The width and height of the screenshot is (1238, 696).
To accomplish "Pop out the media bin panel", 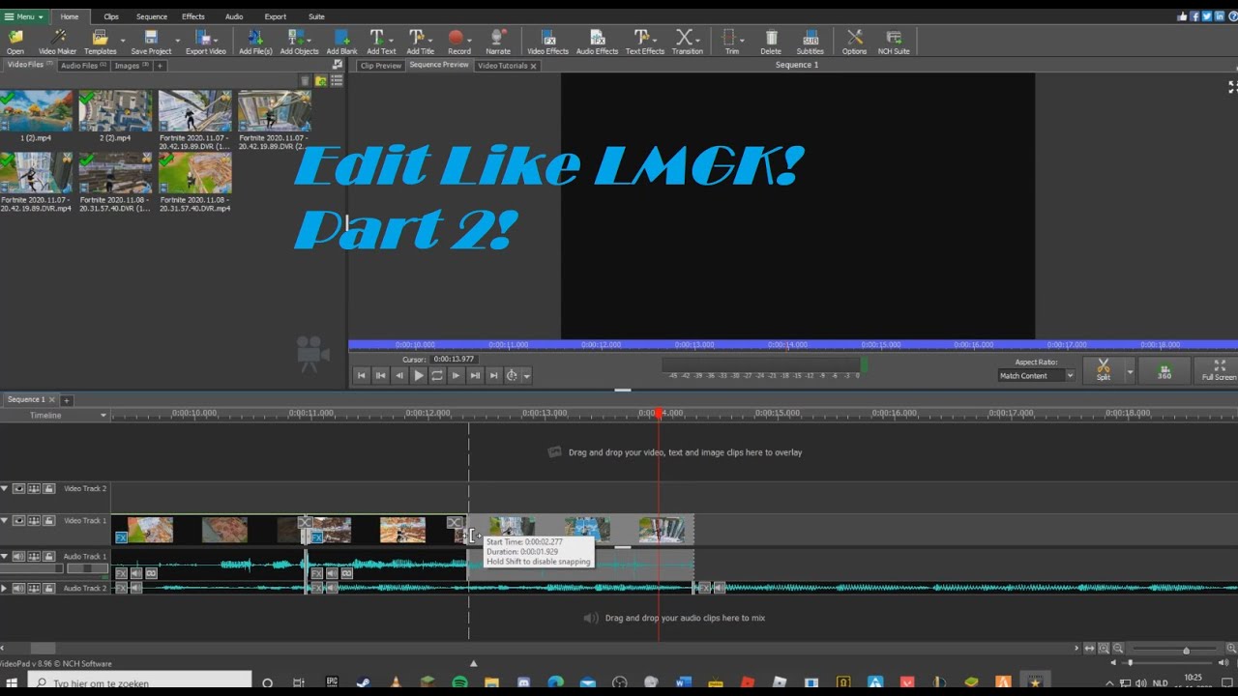I will tap(338, 65).
